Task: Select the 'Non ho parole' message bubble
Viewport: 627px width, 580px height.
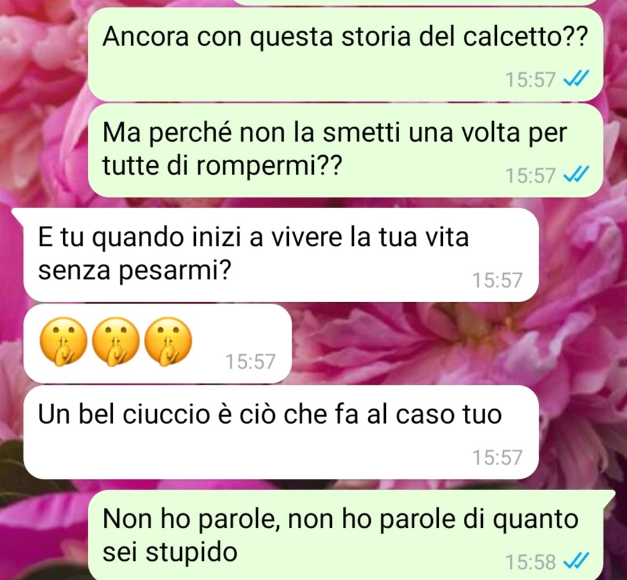Action: [x=345, y=535]
